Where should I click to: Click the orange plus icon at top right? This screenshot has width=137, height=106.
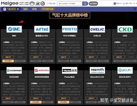[x=134, y=3]
